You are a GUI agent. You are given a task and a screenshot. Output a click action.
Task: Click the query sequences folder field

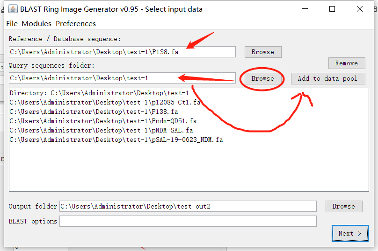(122, 78)
